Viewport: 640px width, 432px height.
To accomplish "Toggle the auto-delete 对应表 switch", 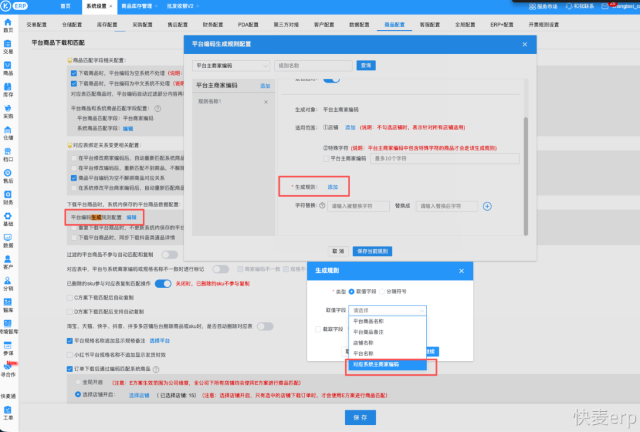I will [x=265, y=327].
